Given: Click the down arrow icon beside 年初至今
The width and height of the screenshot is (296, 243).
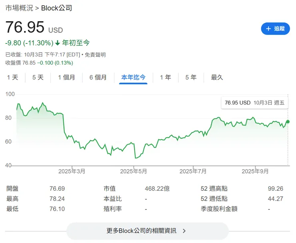Looking at the screenshot, I should coord(57,43).
